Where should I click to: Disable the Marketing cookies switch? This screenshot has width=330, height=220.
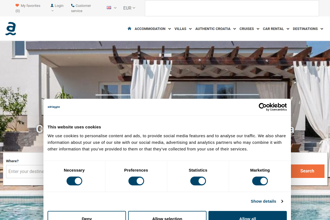coord(260,181)
